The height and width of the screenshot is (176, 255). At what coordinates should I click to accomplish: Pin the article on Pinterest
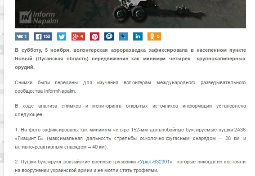click(x=94, y=36)
